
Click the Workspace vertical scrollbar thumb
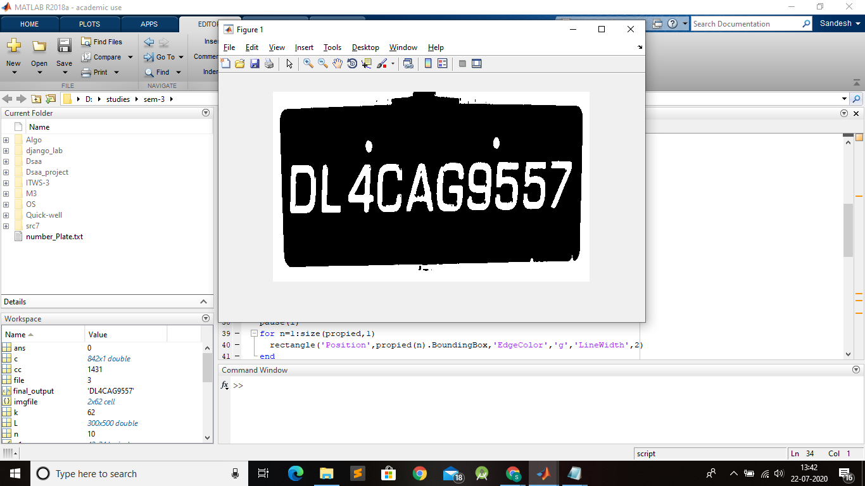pos(207,368)
